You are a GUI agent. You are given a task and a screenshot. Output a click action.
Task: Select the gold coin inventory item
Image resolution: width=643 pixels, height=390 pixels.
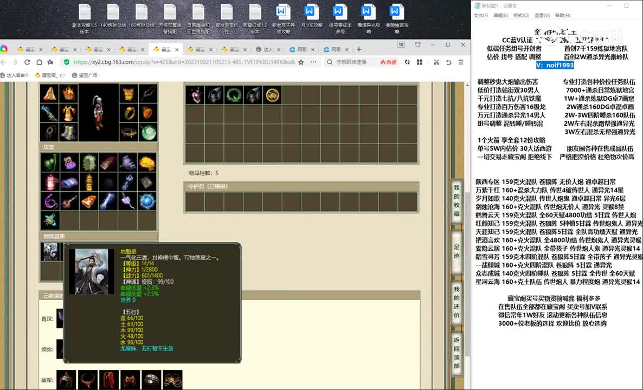click(272, 95)
